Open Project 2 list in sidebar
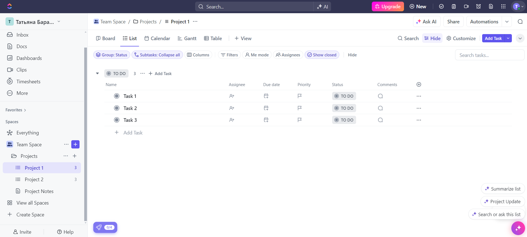The image size is (527, 237). (42, 180)
